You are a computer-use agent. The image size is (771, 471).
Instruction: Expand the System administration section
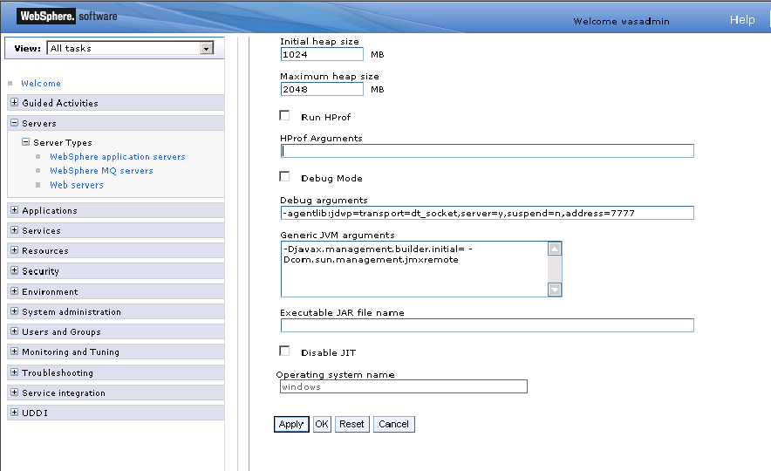click(14, 311)
